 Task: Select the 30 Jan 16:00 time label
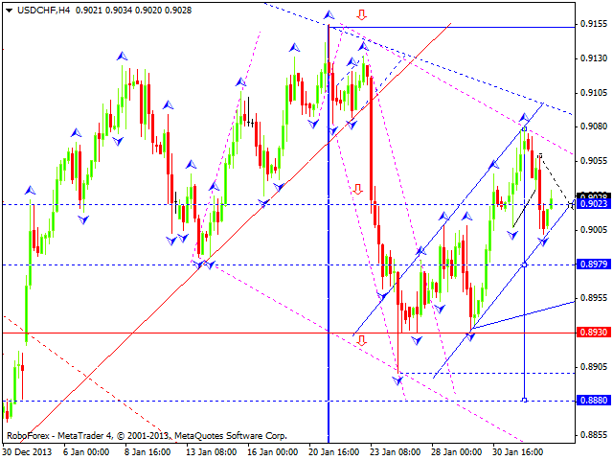pos(516,452)
